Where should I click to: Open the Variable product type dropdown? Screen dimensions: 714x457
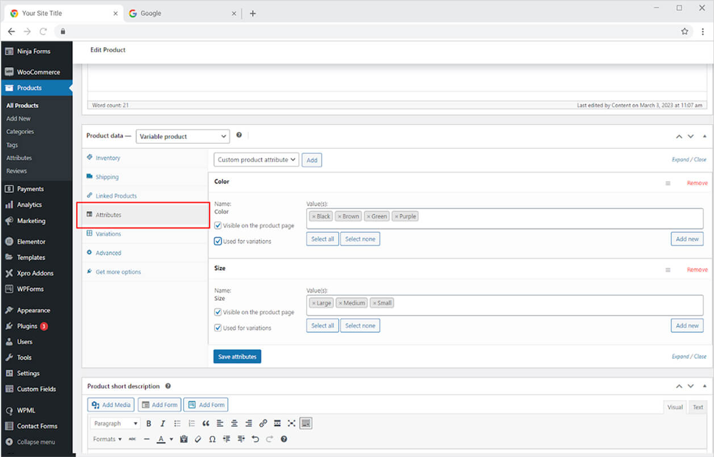[182, 136]
